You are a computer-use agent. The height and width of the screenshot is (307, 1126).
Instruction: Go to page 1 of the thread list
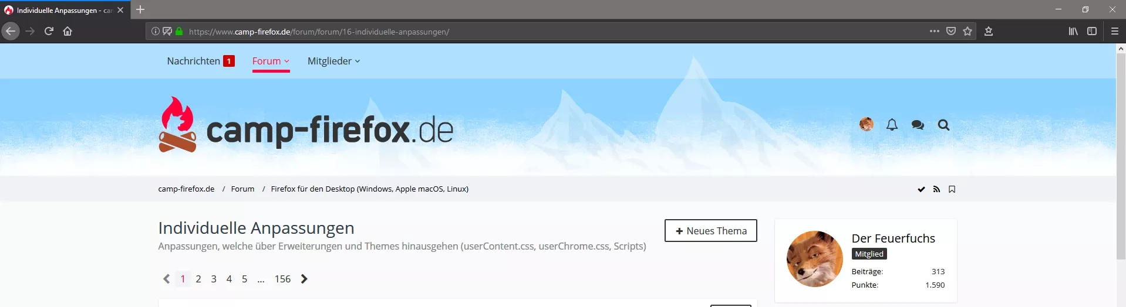(183, 279)
